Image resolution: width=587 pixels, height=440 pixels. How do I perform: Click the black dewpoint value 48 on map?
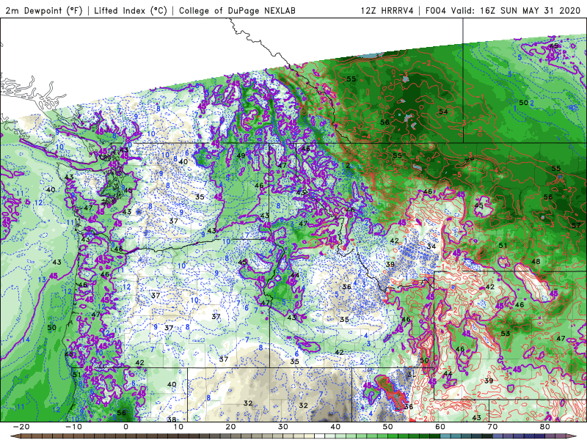pyautogui.click(x=536, y=261)
